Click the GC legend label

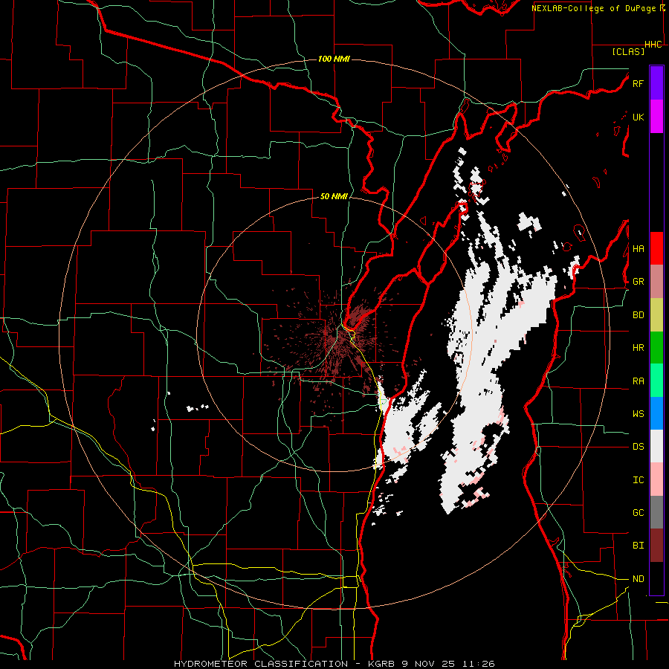[638, 513]
